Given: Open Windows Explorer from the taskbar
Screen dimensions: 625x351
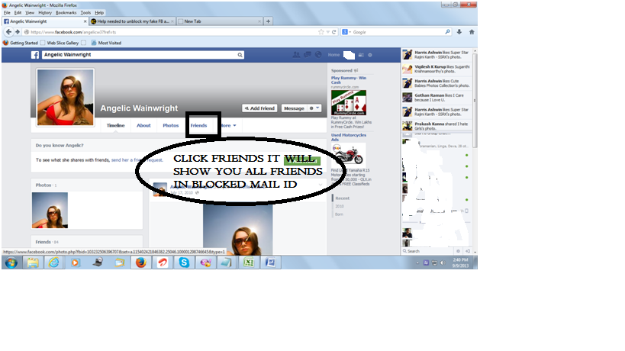Looking at the screenshot, I should [33, 262].
